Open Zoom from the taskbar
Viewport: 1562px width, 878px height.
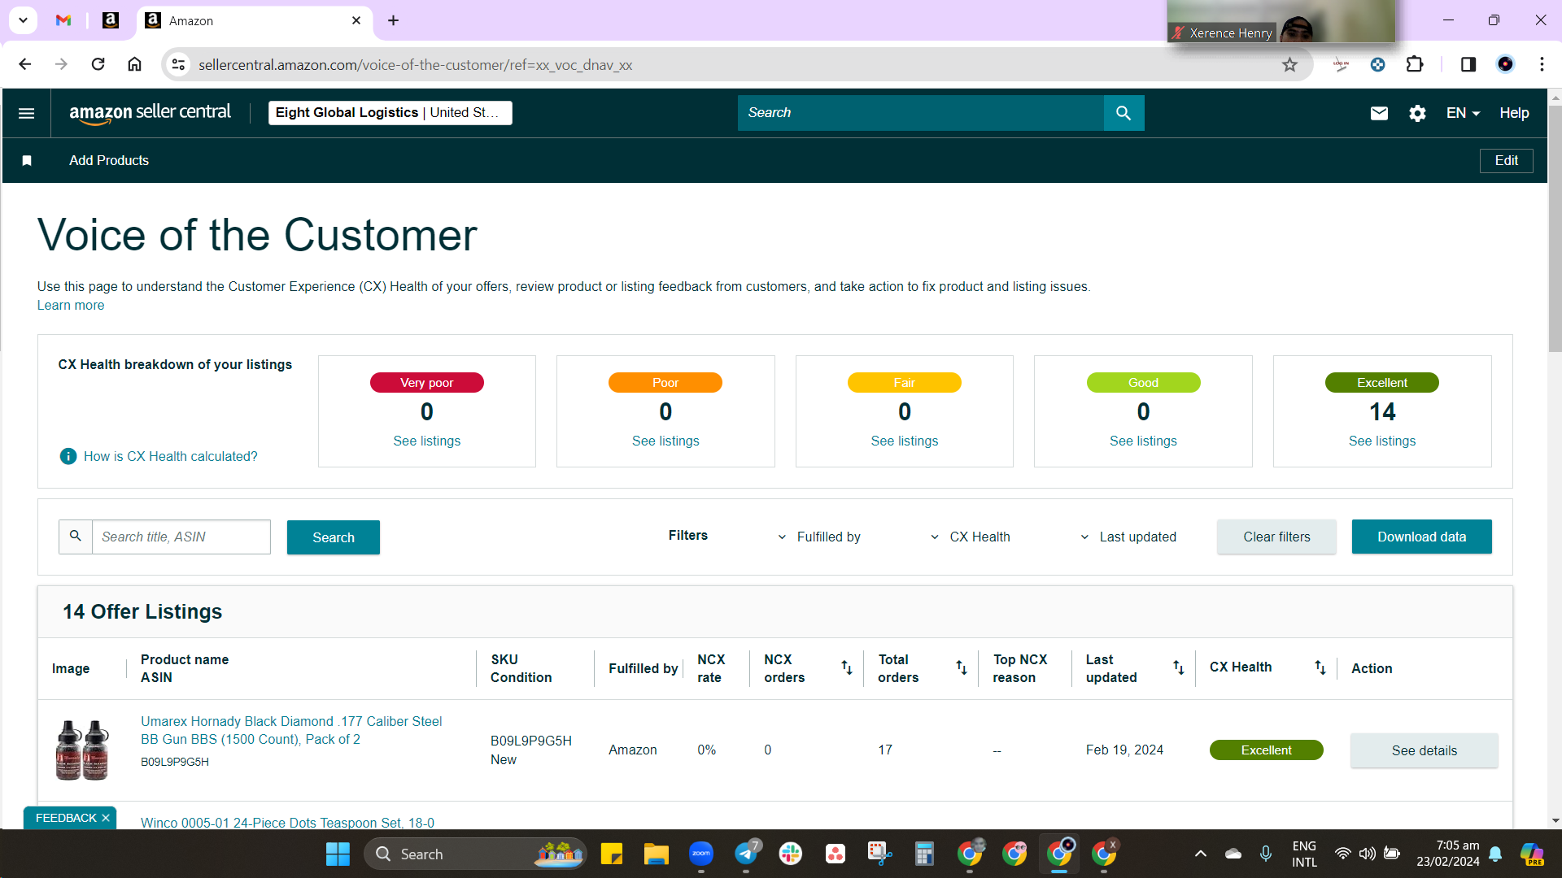[x=700, y=854]
